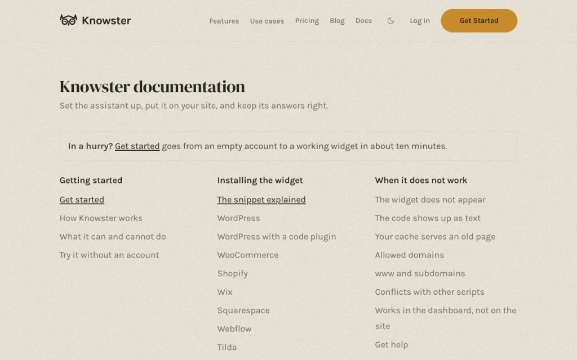Open Your cache serves an old page
Screen dimensions: 577x360
435,237
